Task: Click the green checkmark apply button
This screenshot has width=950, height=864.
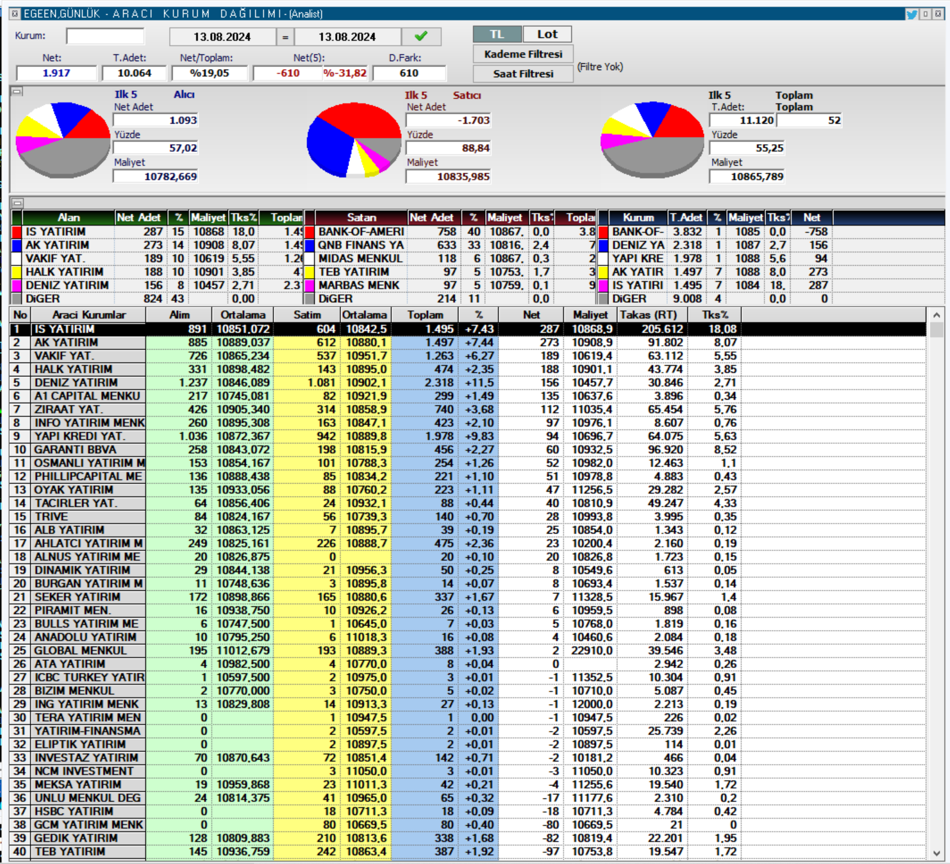Action: click(421, 36)
